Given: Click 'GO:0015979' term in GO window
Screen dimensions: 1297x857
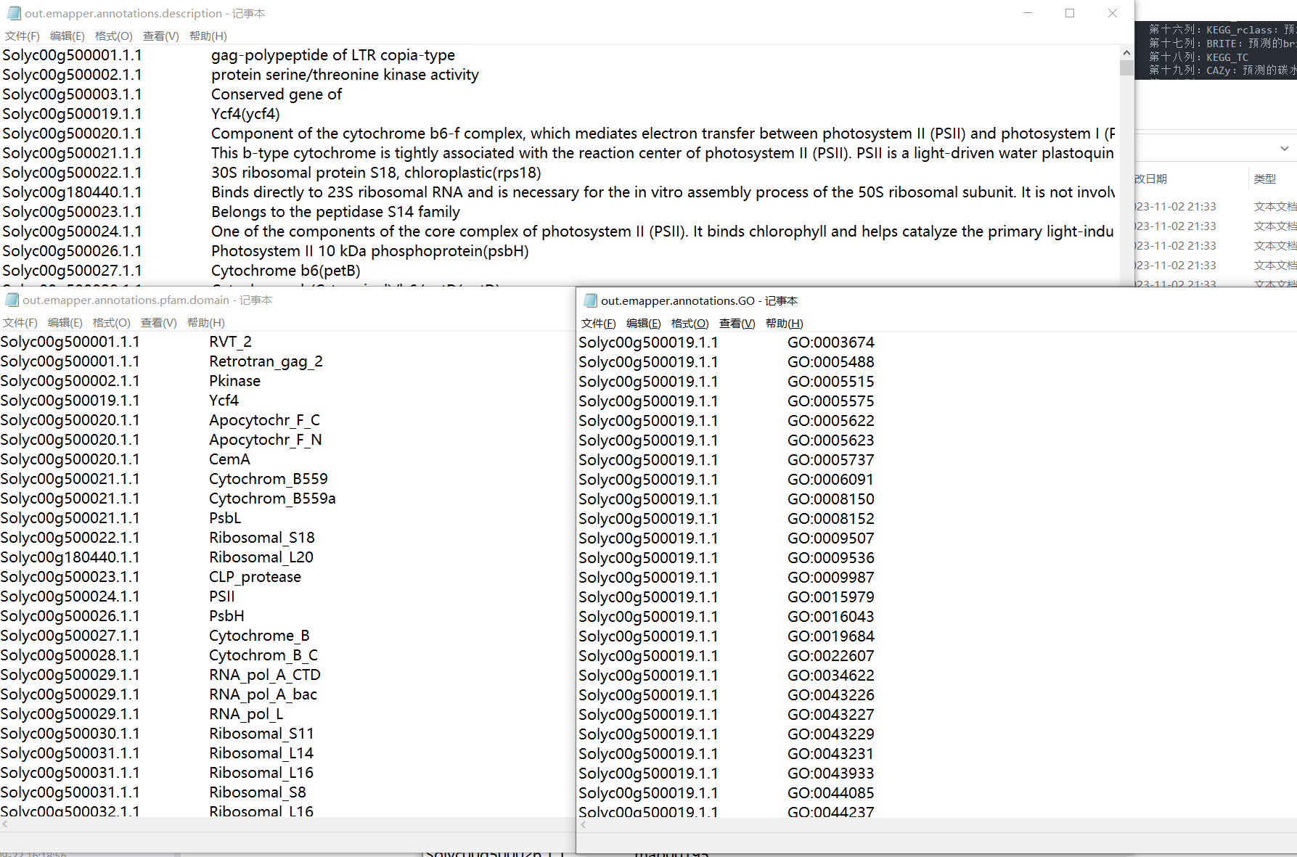Looking at the screenshot, I should click(x=831, y=597).
